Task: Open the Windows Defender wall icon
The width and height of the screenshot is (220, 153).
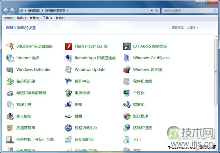Action: click(x=10, y=70)
